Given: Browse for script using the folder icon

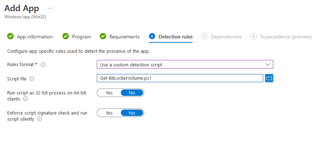Looking at the screenshot, I should (269, 78).
